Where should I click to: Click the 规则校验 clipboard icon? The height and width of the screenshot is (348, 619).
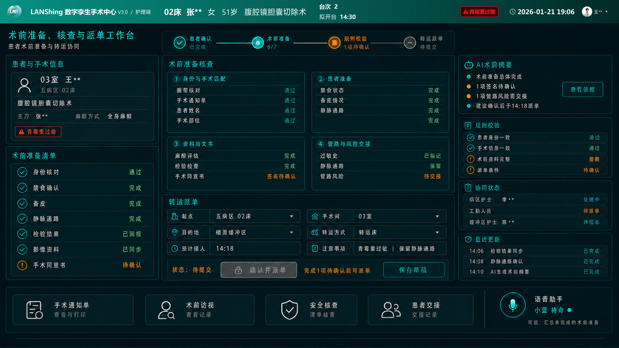pyautogui.click(x=468, y=125)
